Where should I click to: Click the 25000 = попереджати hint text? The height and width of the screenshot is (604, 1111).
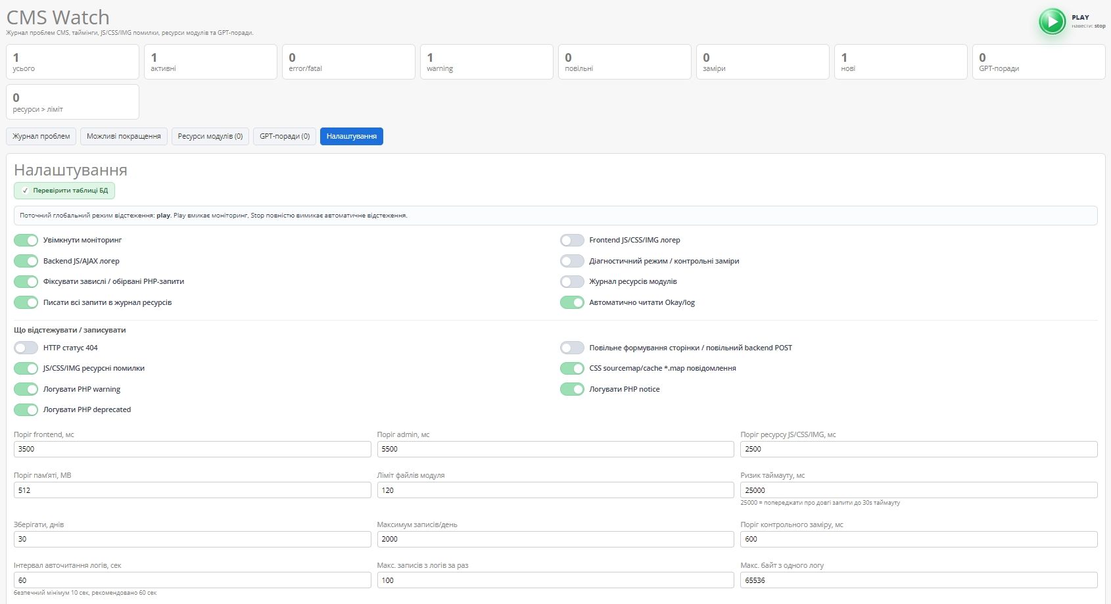click(820, 503)
